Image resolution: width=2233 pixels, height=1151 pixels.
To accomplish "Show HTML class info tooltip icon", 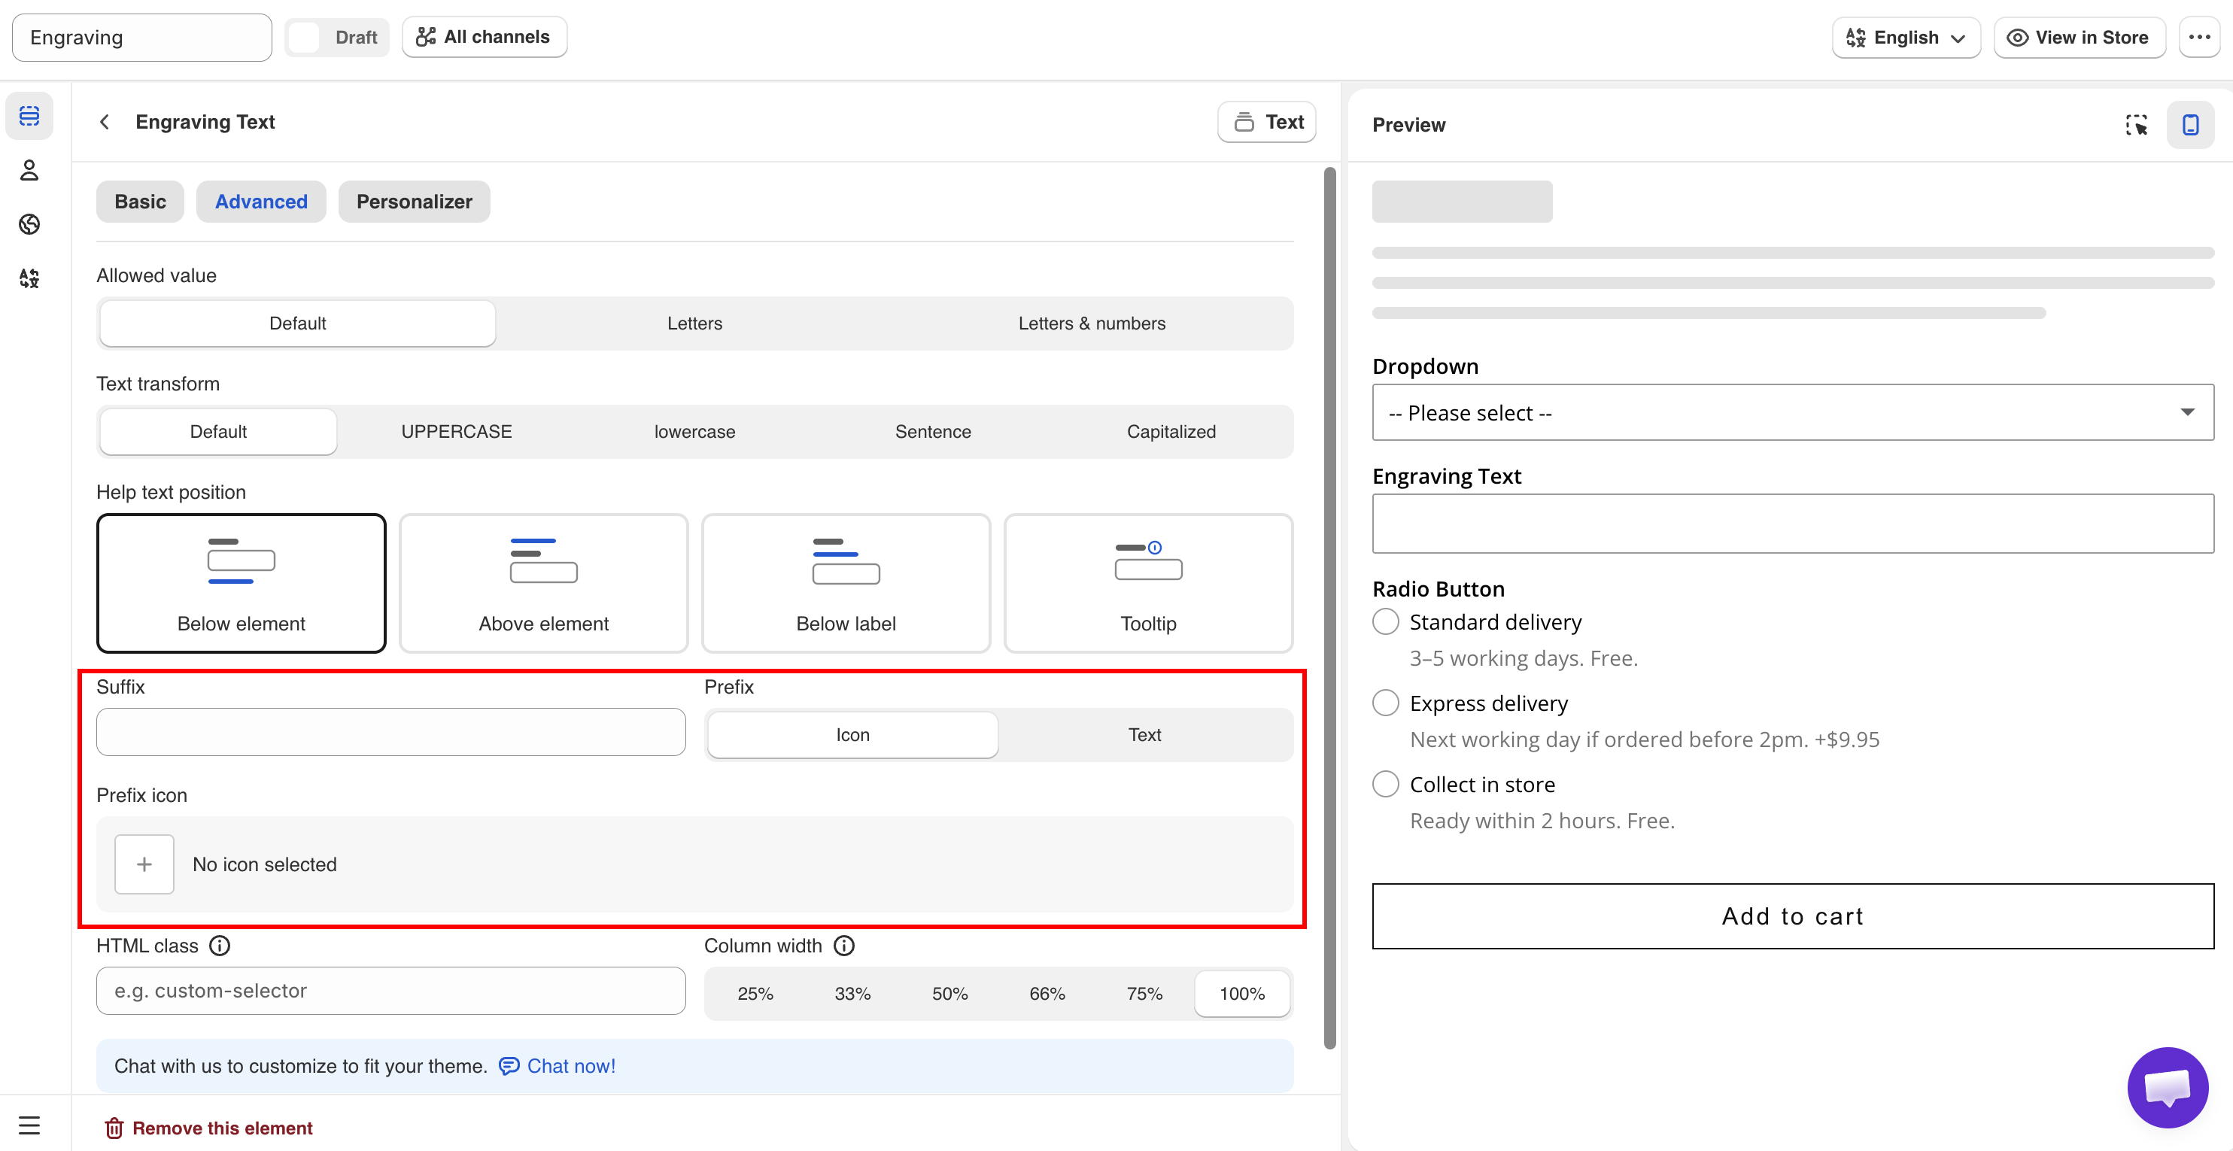I will tap(220, 946).
